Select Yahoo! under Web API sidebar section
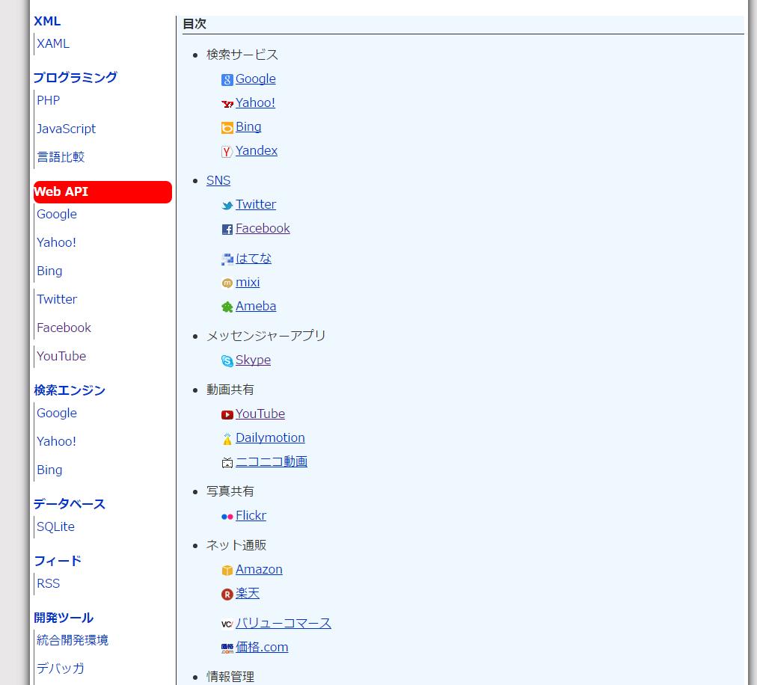 tap(57, 243)
